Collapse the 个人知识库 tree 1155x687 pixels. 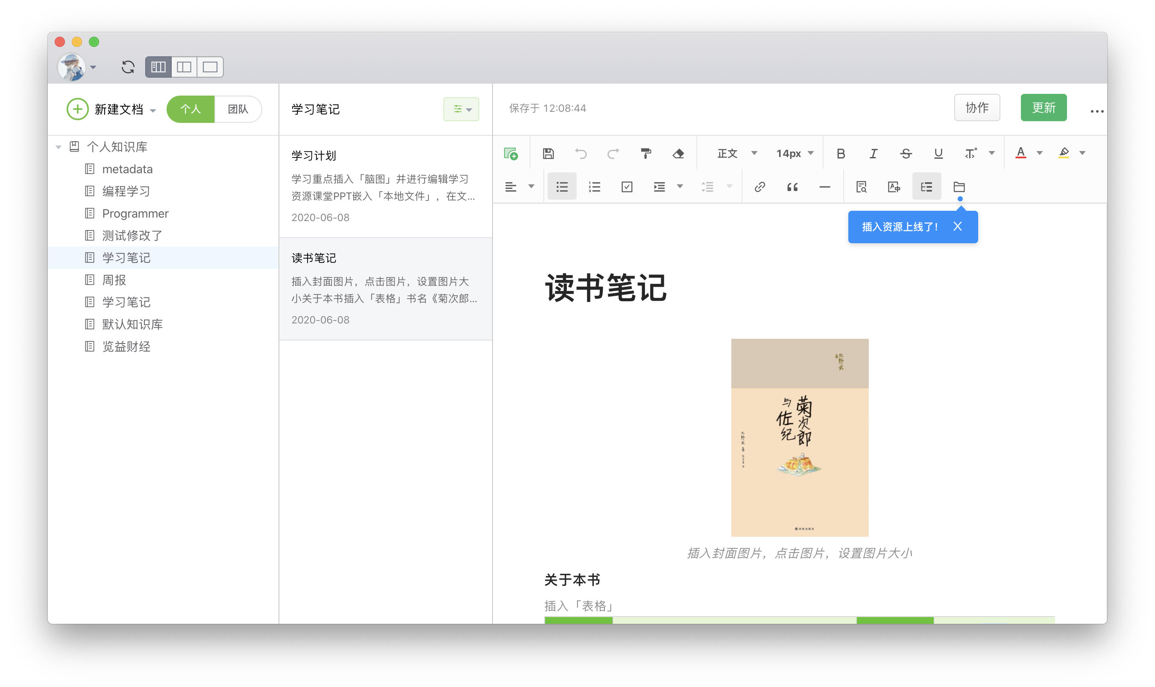(x=59, y=147)
